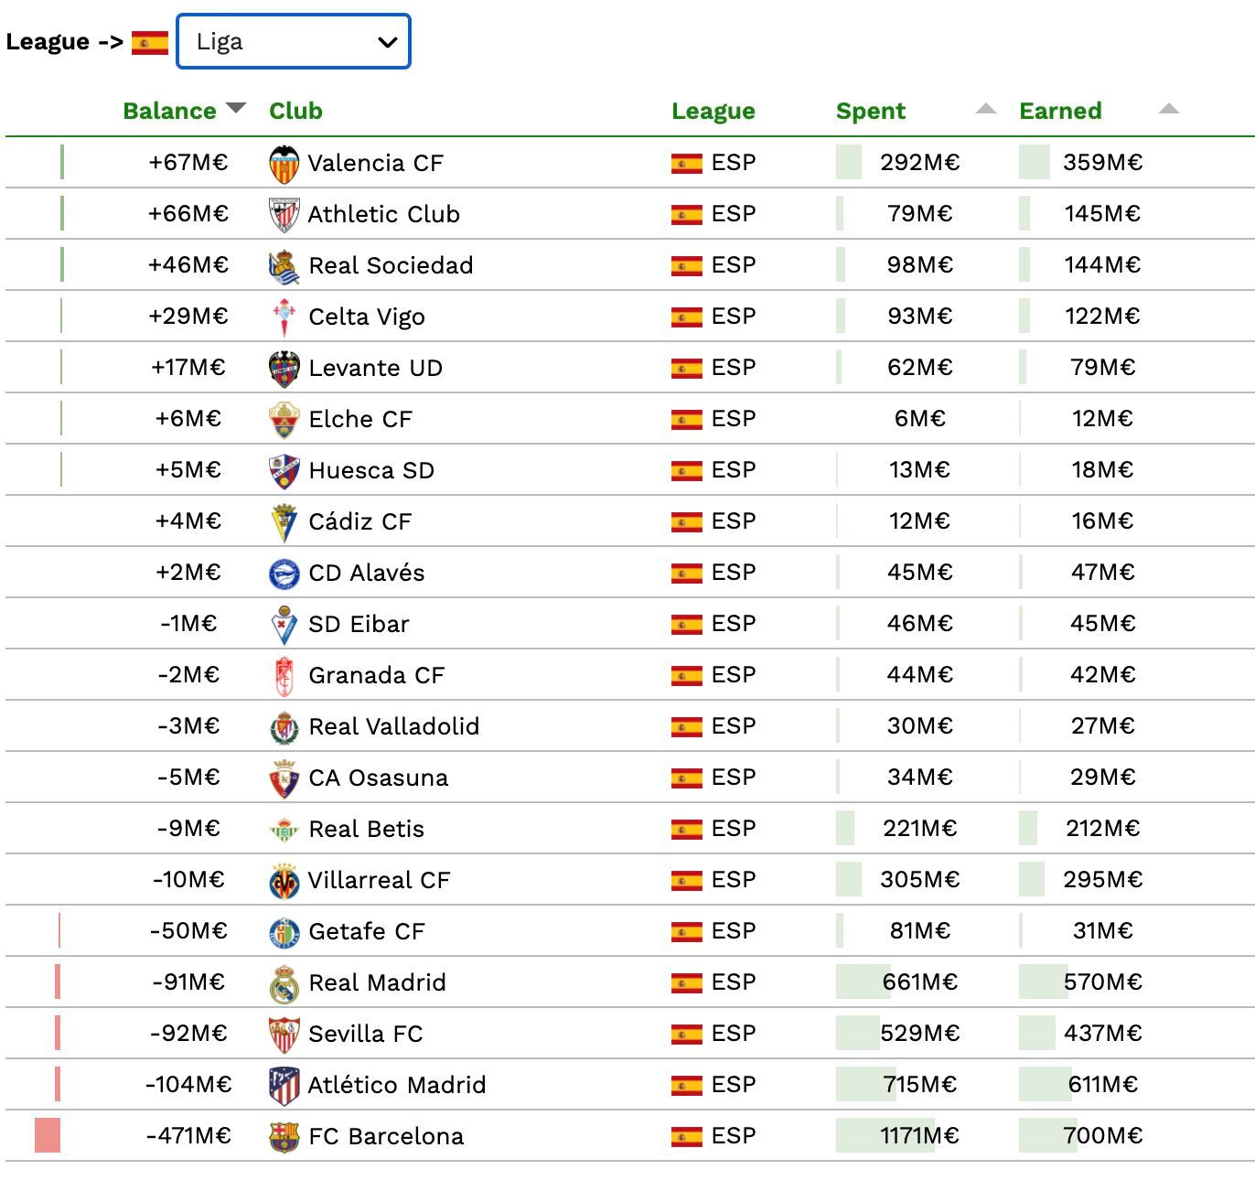The height and width of the screenshot is (1180, 1255).
Task: Open the Sevilla FC club link
Action: [x=365, y=1034]
